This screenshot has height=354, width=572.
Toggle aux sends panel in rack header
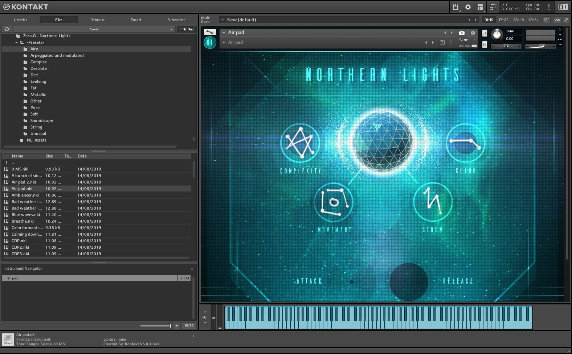pyautogui.click(x=557, y=20)
